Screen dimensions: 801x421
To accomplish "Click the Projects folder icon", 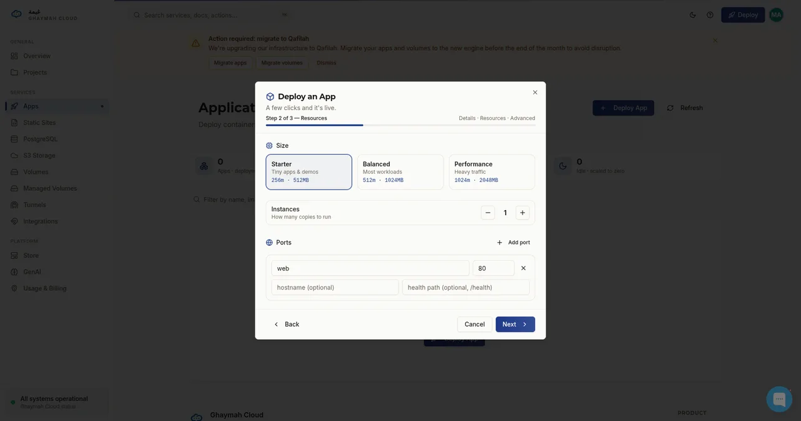I will coord(14,73).
